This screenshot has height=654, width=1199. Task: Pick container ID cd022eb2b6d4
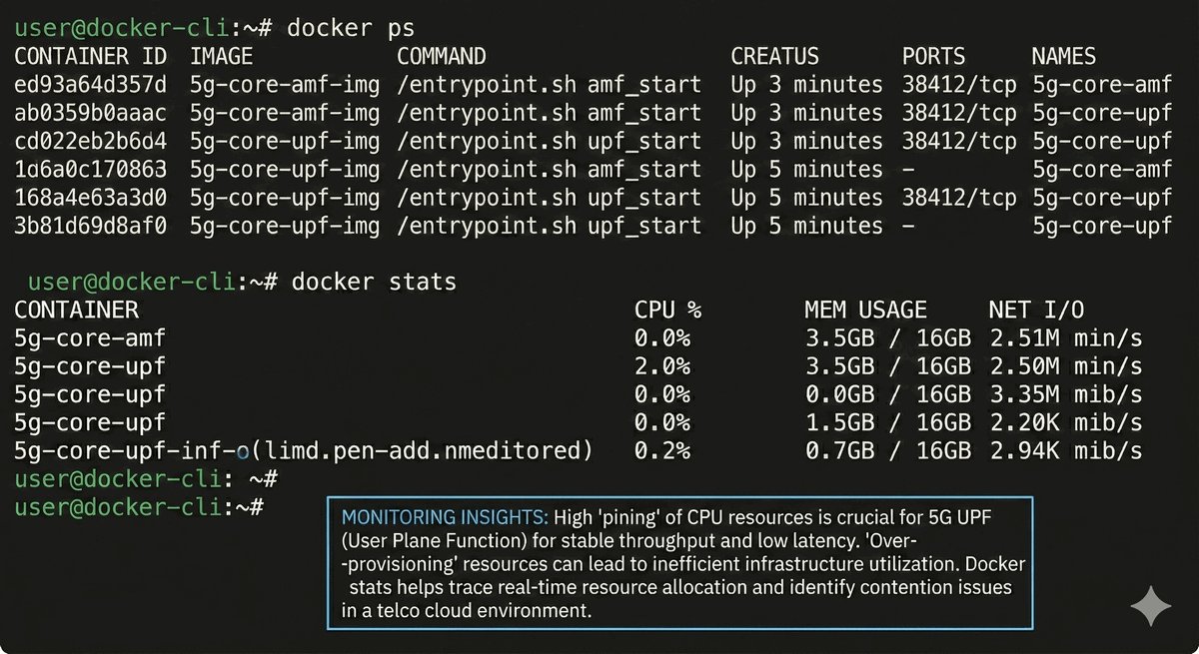pyautogui.click(x=91, y=141)
